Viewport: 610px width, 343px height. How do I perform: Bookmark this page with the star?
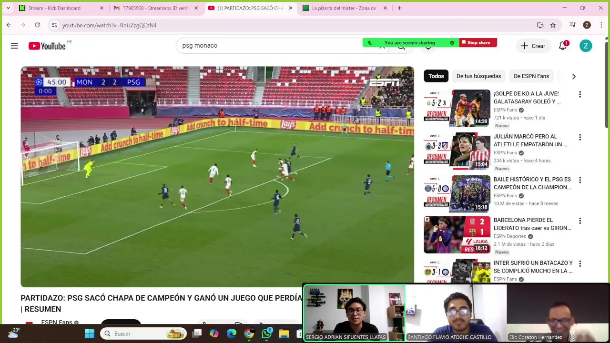553,25
